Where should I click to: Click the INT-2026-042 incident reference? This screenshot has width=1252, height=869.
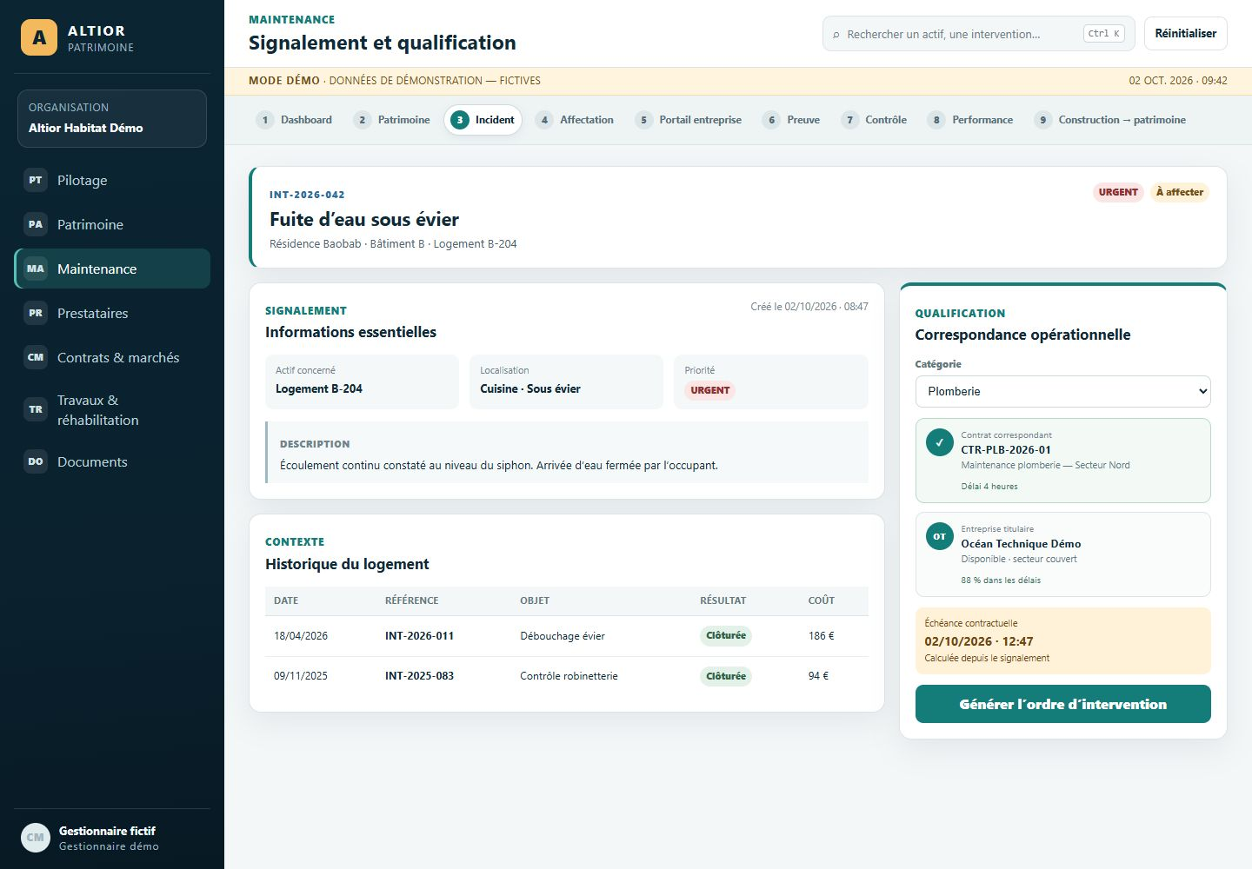coord(307,195)
